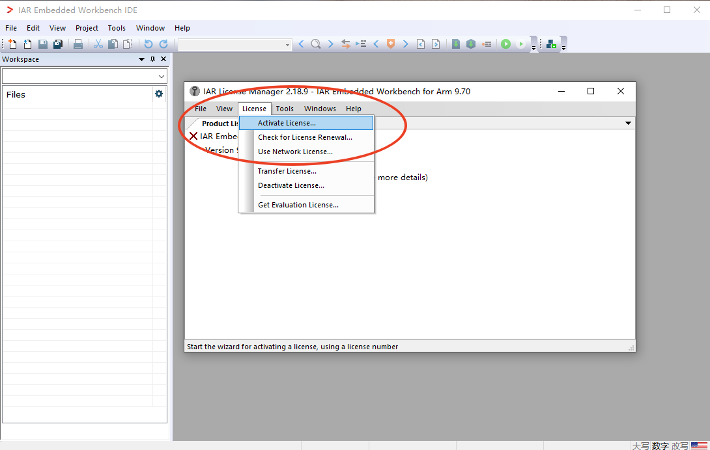Open the Tools menu in License Manager

pos(285,109)
